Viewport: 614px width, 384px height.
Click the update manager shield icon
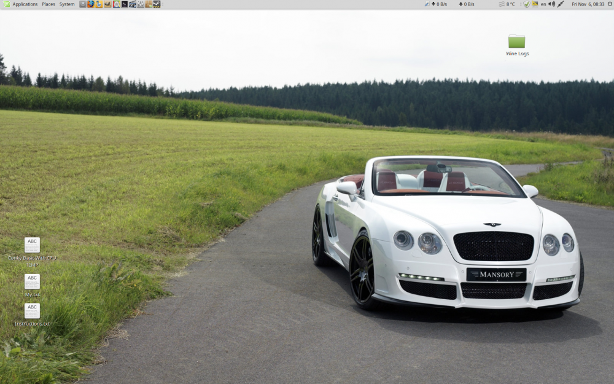click(527, 4)
